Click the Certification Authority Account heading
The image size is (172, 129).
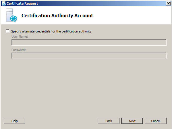(57, 16)
